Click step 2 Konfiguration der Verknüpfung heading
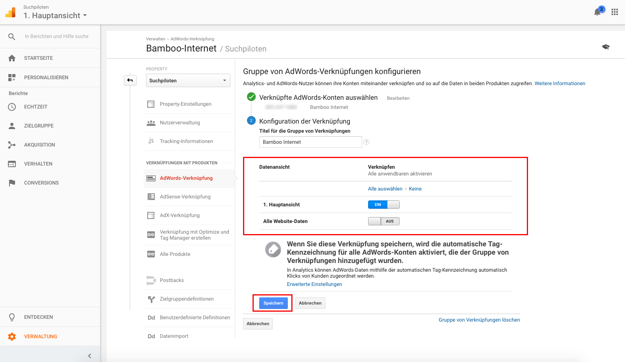This screenshot has height=362, width=625. (305, 121)
